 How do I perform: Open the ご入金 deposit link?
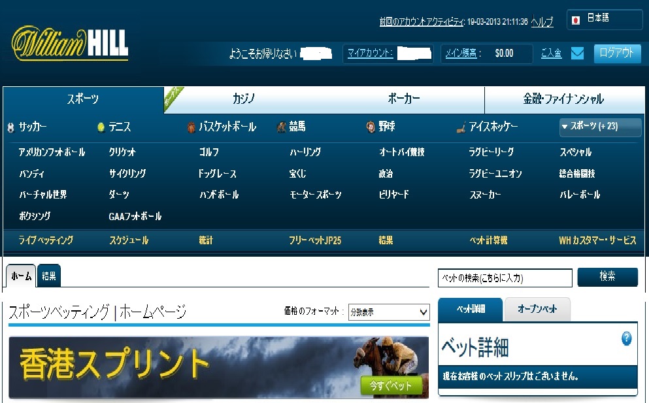pyautogui.click(x=552, y=53)
